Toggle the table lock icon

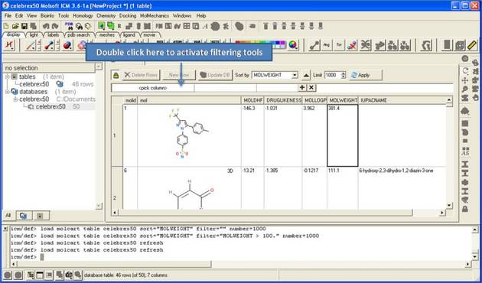point(116,75)
